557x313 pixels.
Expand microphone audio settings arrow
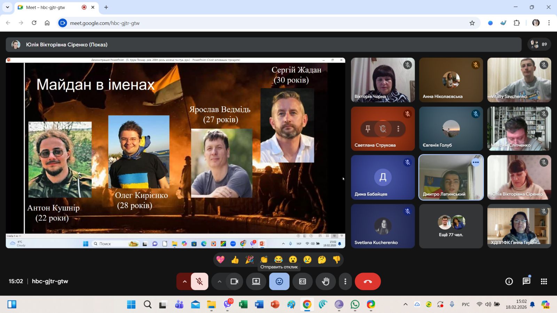click(185, 281)
